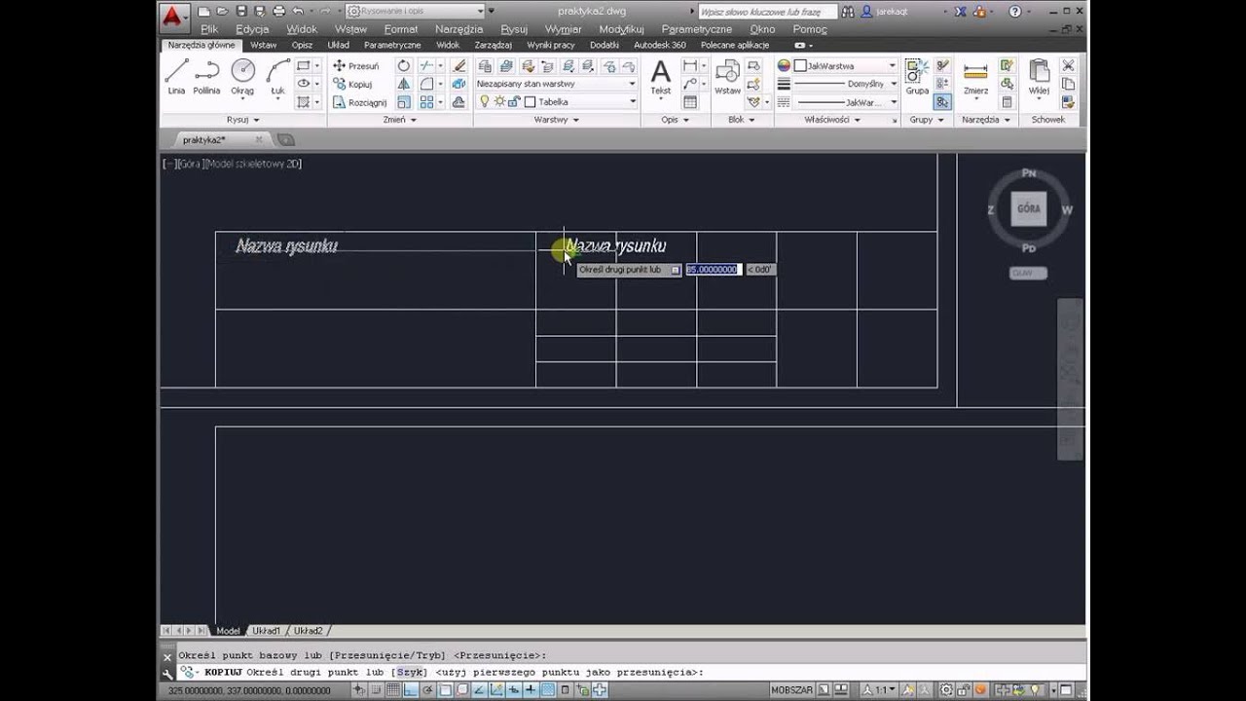1246x701 pixels.
Task: Click the scissors cut icon in Schowek
Action: pyautogui.click(x=1067, y=66)
